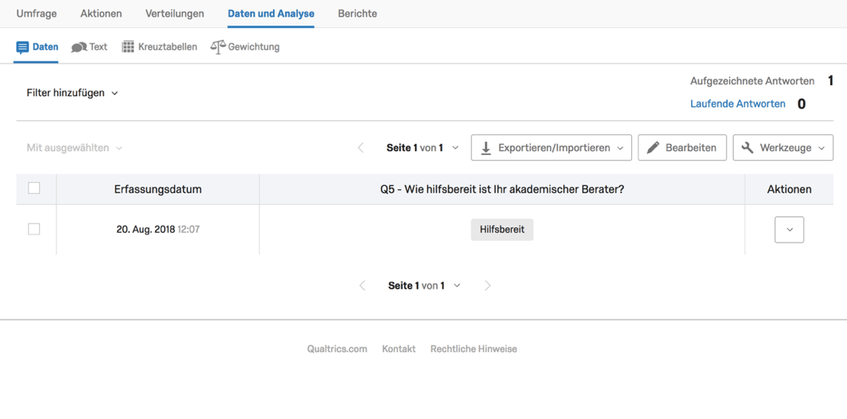Click the download arrow icon in Exportieren/Importieren

coord(486,148)
